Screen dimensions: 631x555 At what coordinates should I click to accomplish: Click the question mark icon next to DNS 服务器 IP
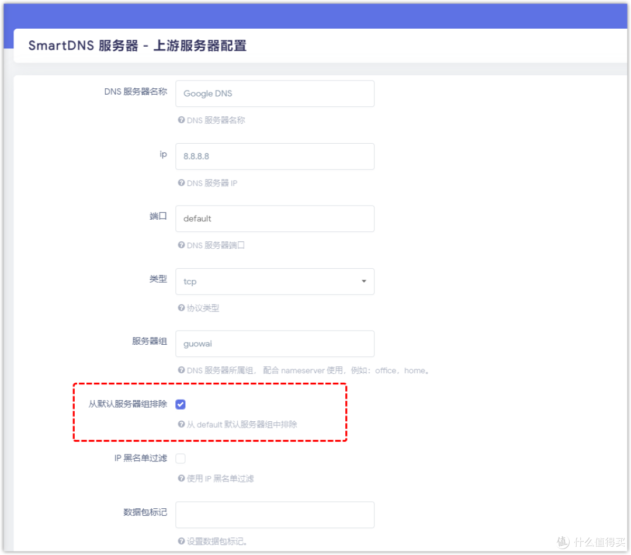click(181, 183)
